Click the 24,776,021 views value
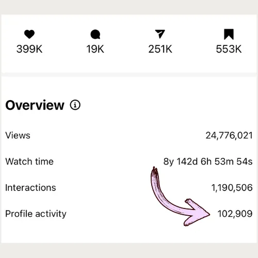The height and width of the screenshot is (258, 258). point(229,136)
